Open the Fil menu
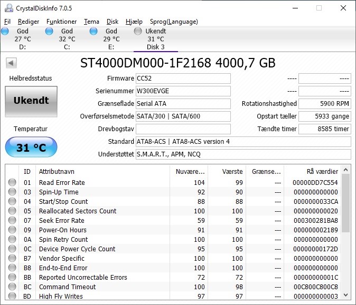The height and width of the screenshot is (305, 356). (7, 22)
